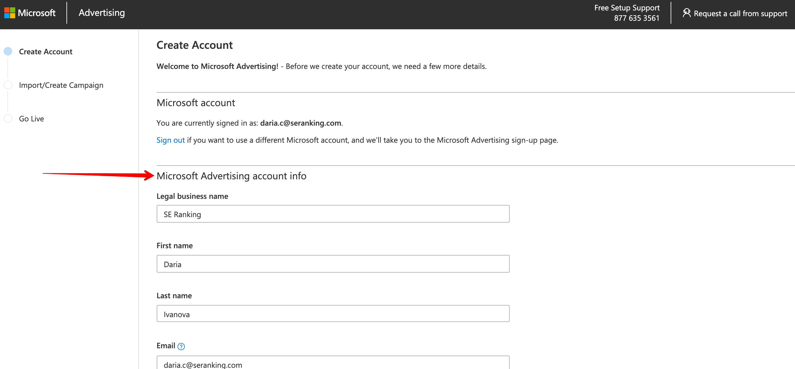Click the First name label
The height and width of the screenshot is (369, 795).
click(x=175, y=246)
